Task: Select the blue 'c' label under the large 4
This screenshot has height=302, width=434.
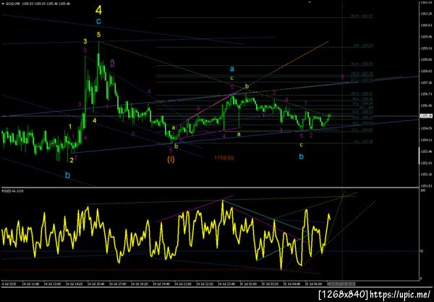Action: coord(98,21)
